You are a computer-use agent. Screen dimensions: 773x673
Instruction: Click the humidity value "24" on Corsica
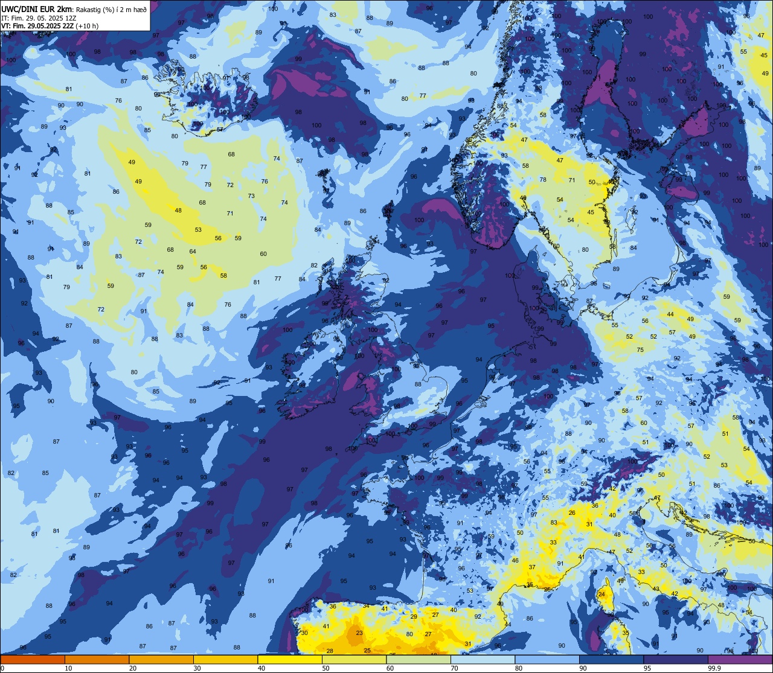pos(601,594)
